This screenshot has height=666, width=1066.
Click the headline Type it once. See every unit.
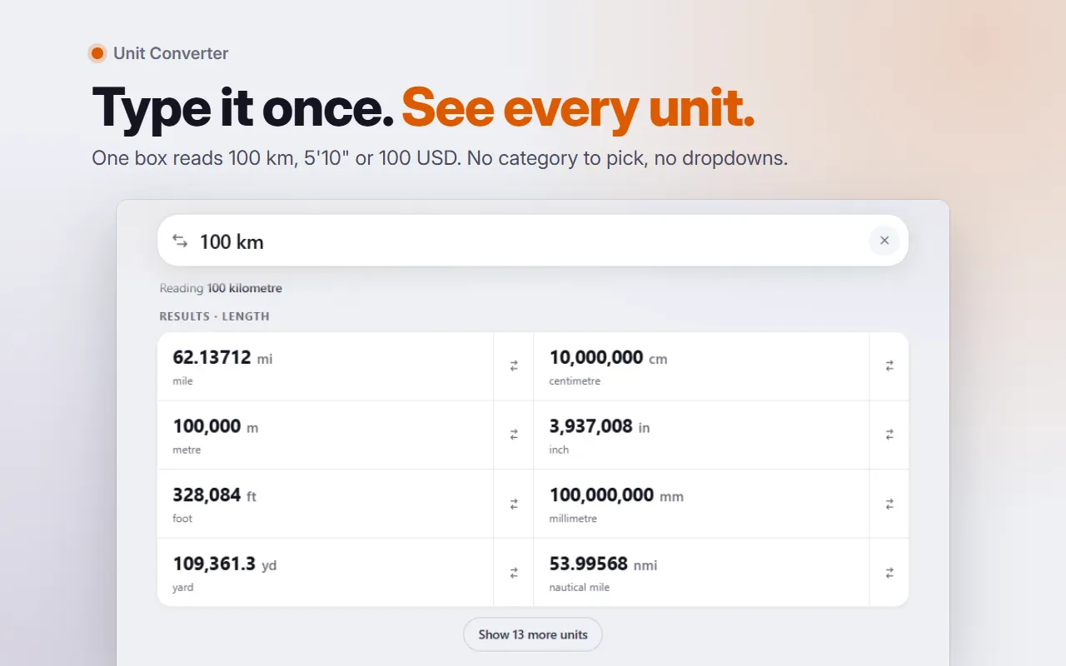[x=423, y=108]
